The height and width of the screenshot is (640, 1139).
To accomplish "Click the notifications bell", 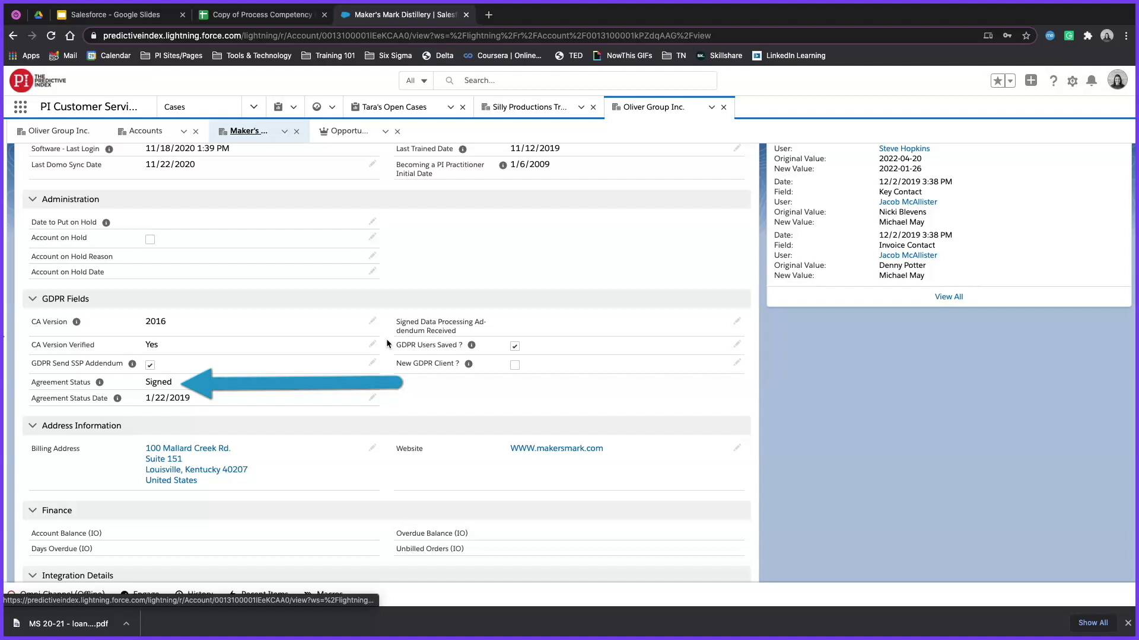I will click(1092, 81).
